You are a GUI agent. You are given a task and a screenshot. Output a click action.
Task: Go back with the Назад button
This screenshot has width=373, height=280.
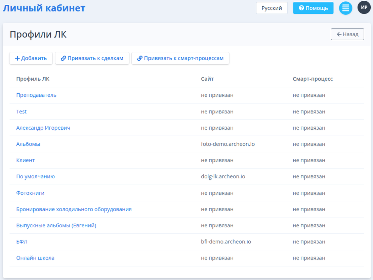click(347, 34)
